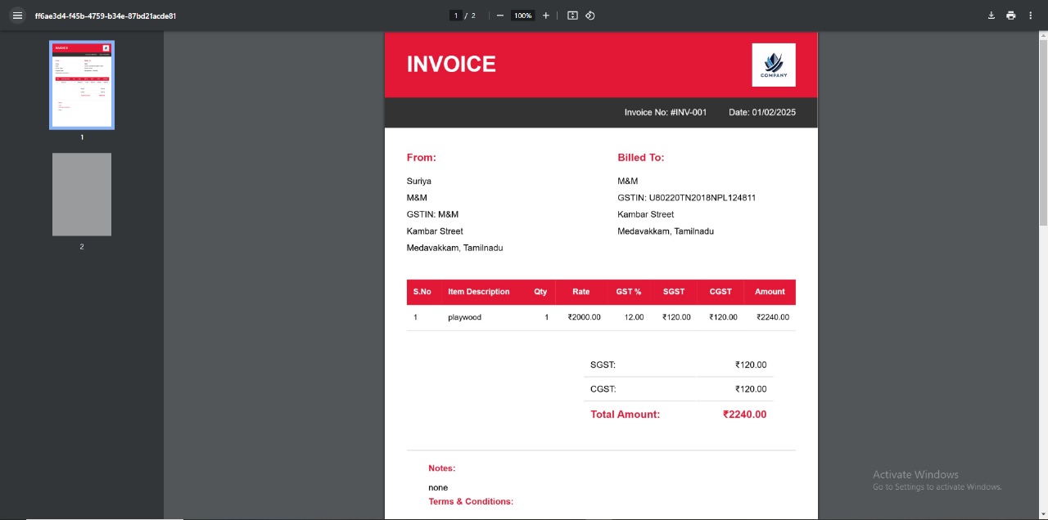Image resolution: width=1048 pixels, height=520 pixels.
Task: Click the name 'Suriya'
Action: (419, 182)
